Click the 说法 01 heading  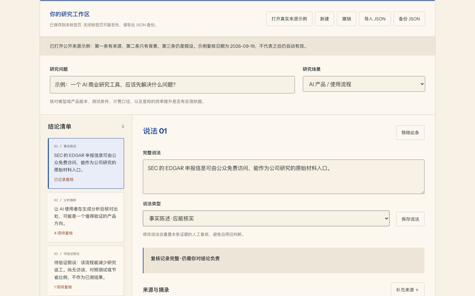pyautogui.click(x=155, y=131)
